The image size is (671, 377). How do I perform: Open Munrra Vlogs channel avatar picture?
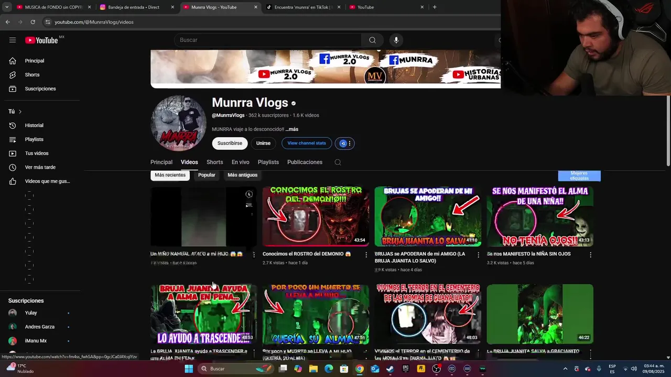pyautogui.click(x=179, y=123)
